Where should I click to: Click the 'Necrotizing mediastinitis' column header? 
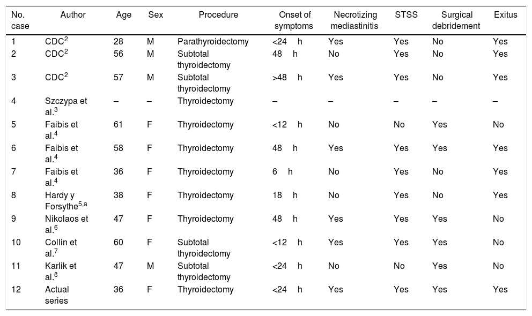coord(354,20)
